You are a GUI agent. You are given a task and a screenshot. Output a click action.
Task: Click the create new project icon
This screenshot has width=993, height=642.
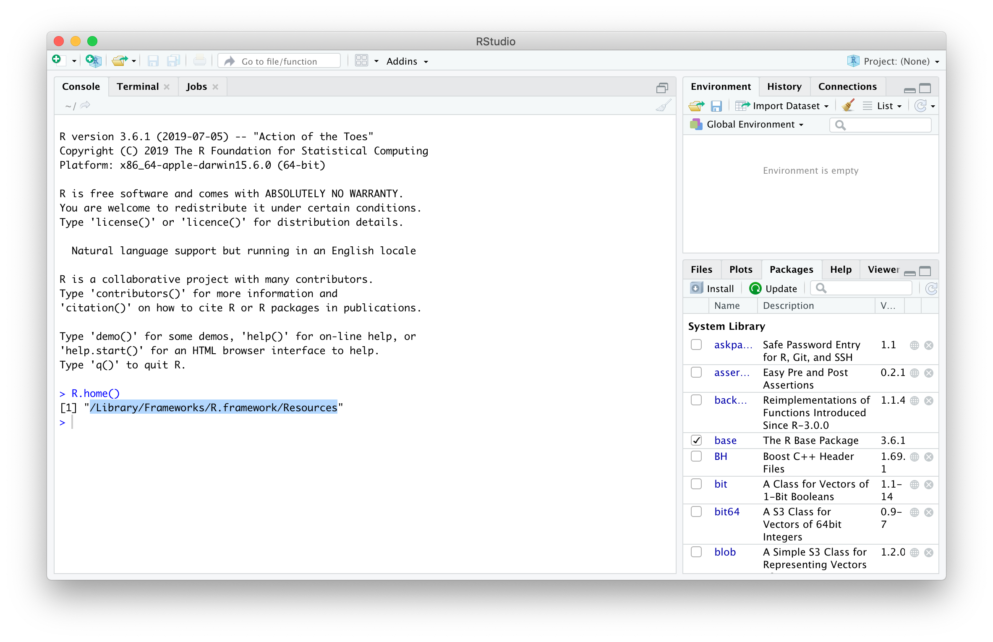point(93,61)
